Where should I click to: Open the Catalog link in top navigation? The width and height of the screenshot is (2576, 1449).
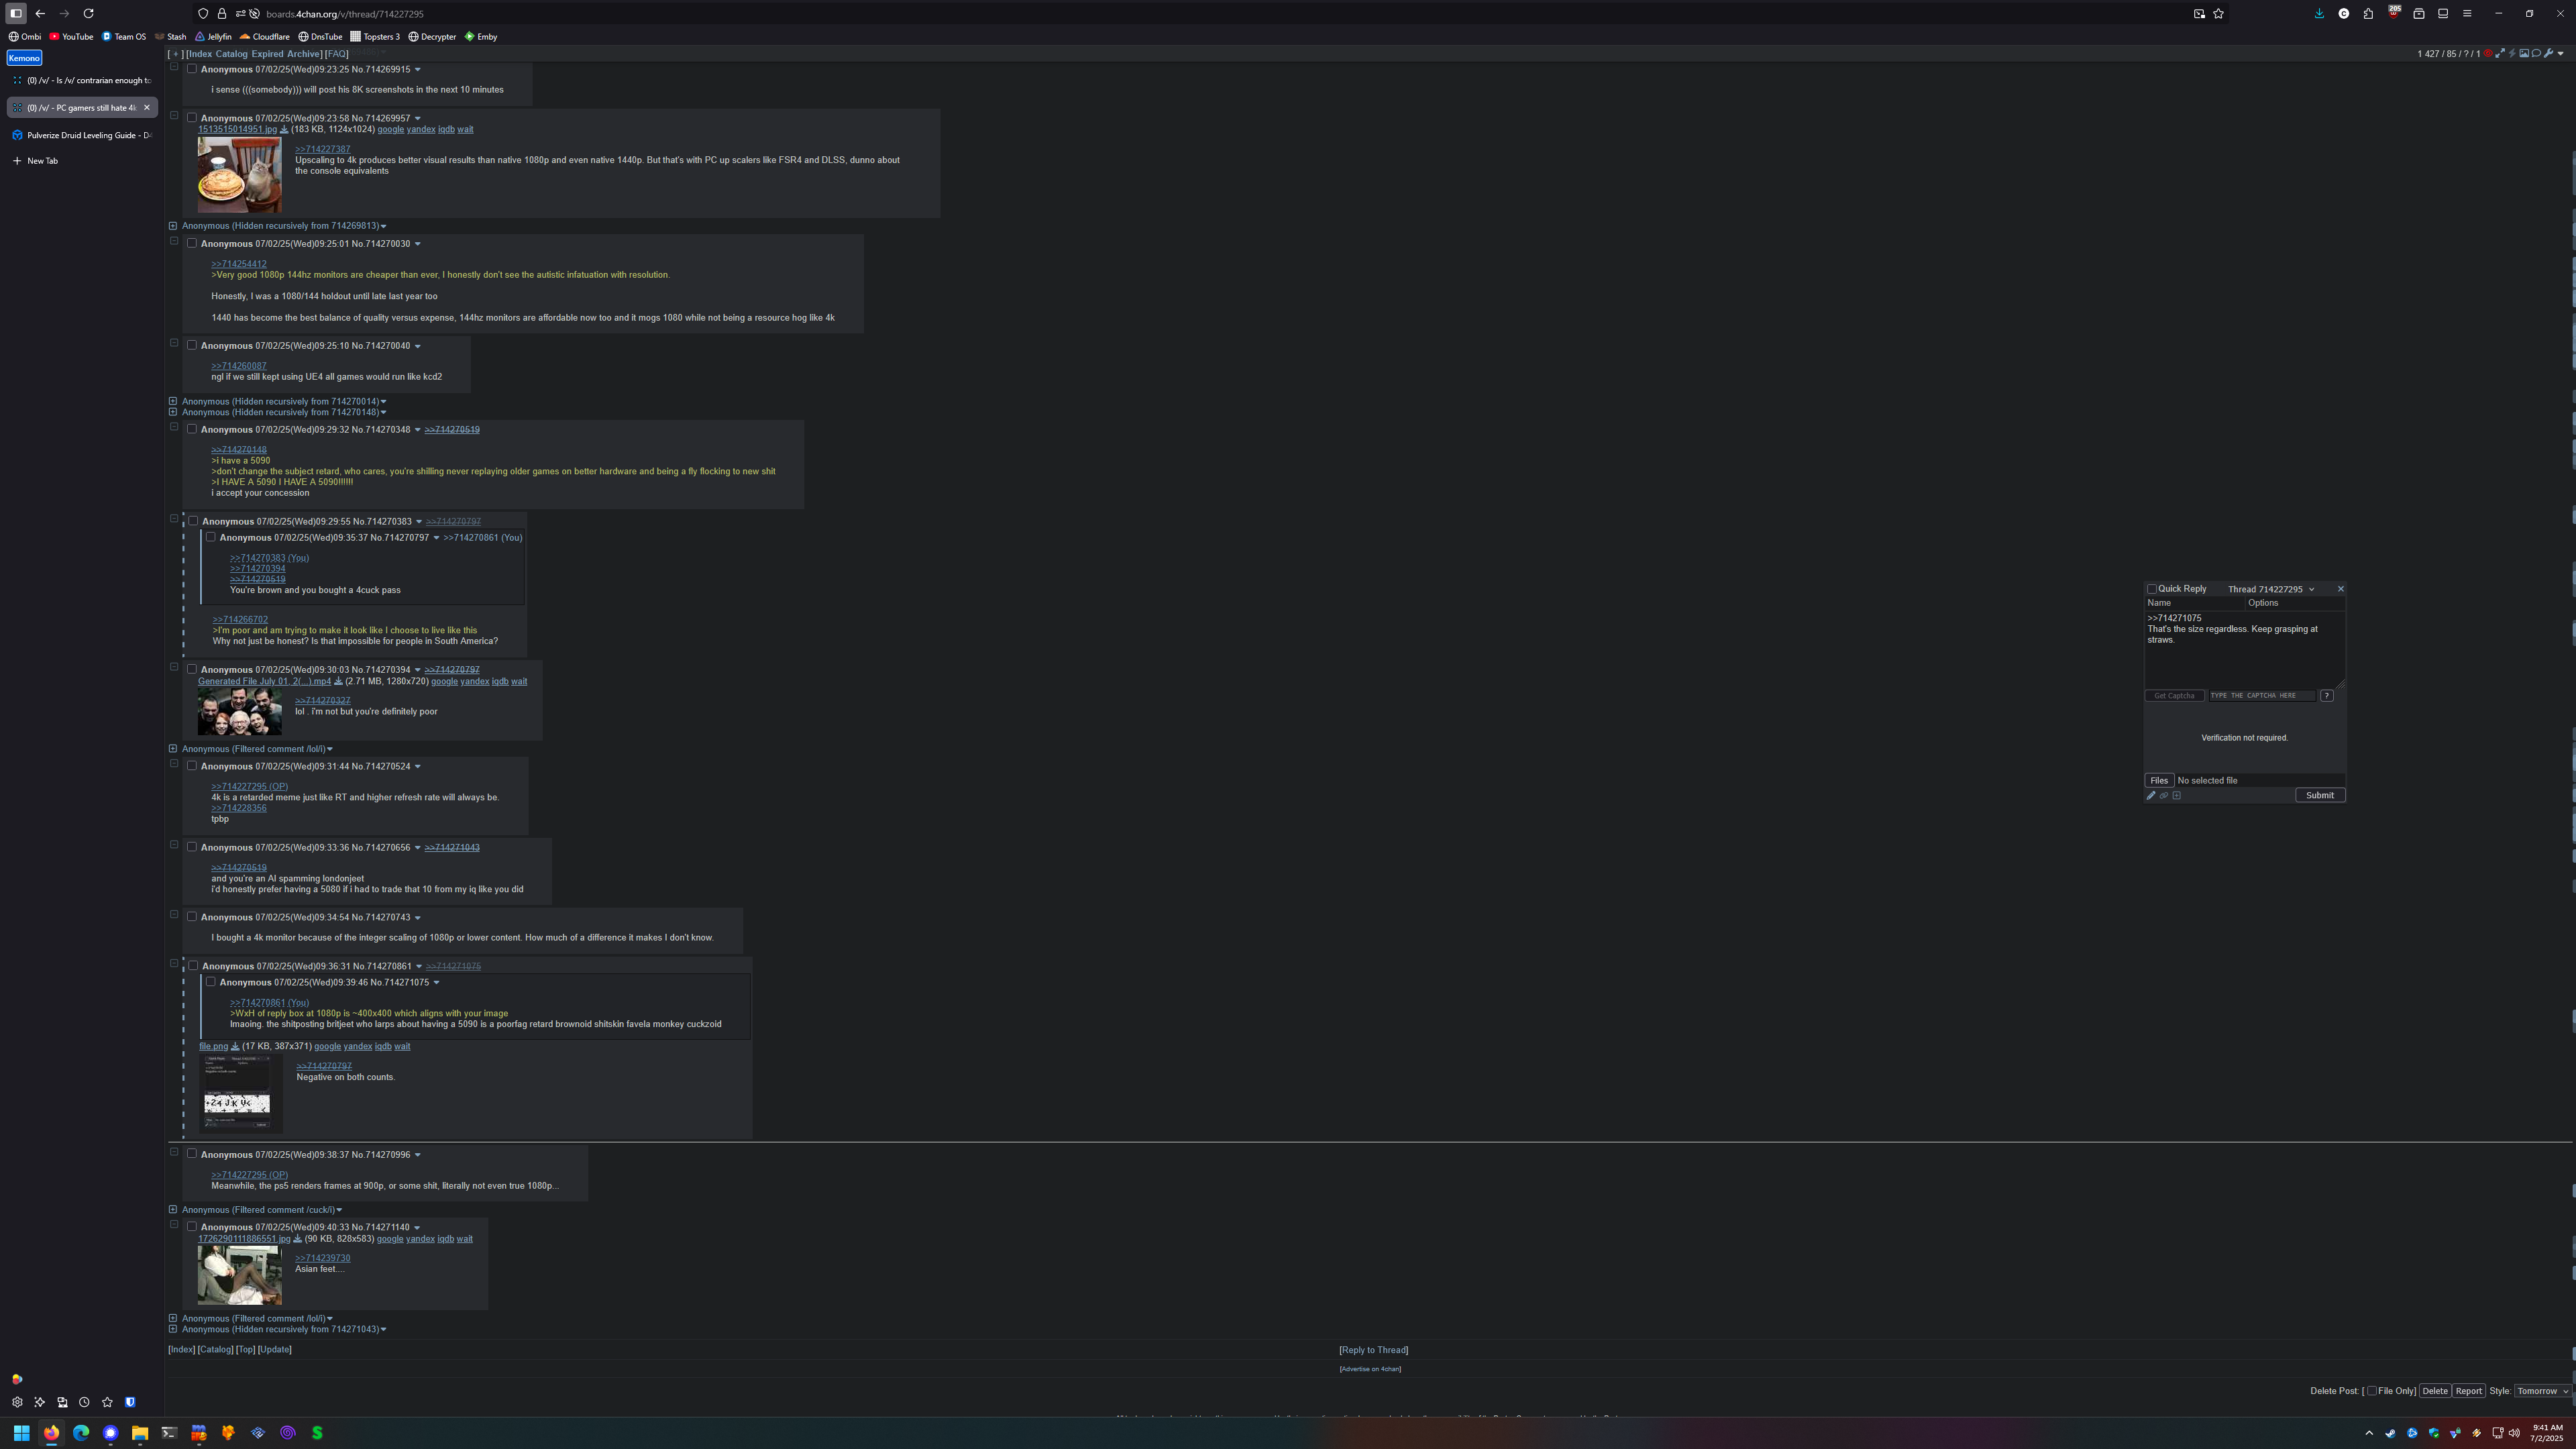click(231, 54)
